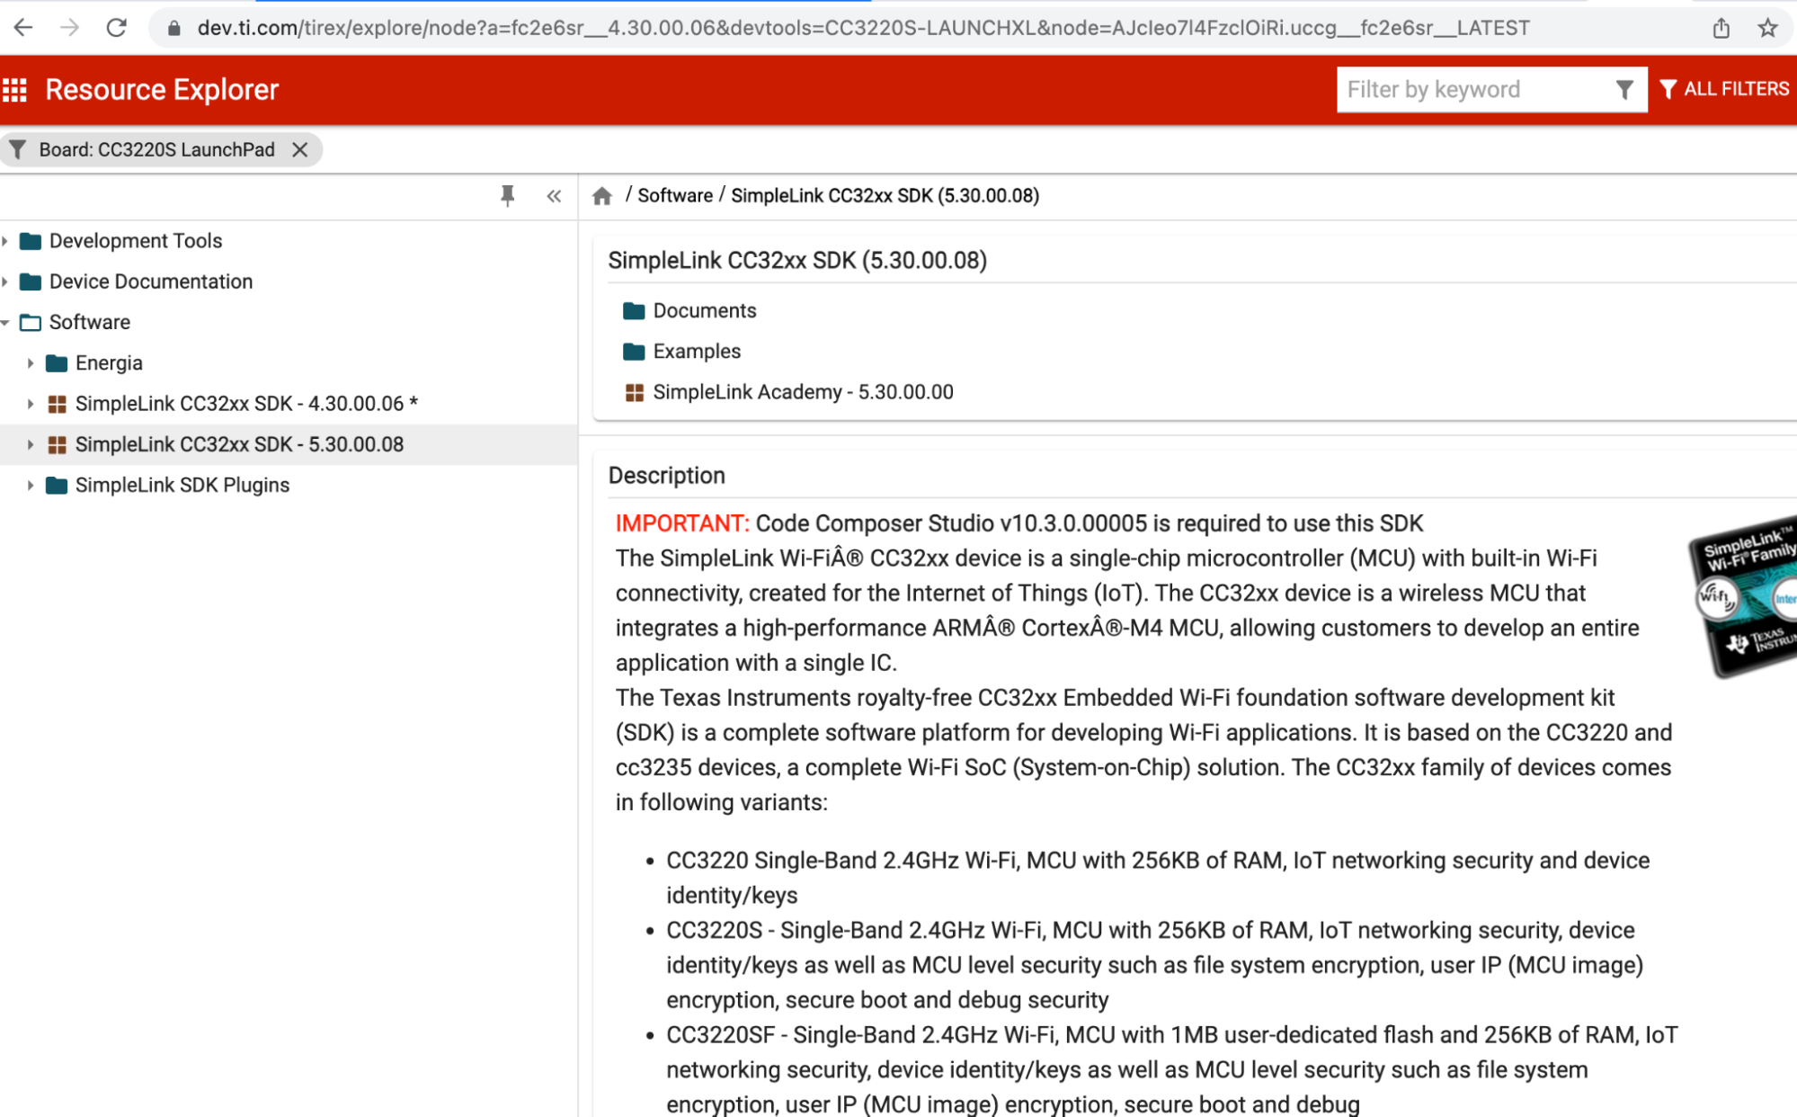This screenshot has height=1117, width=1797.
Task: Expand SimpleLink SDK Plugins node
Action: pyautogui.click(x=31, y=486)
